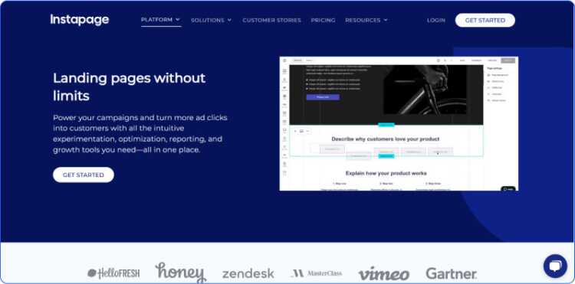
Task: Click the MasterClass logo
Action: click(x=317, y=273)
